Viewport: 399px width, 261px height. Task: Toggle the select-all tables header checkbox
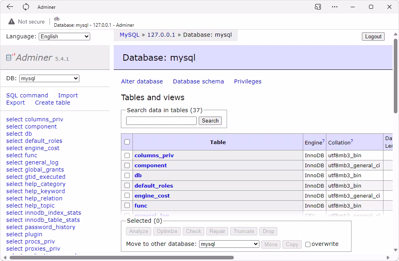127,142
